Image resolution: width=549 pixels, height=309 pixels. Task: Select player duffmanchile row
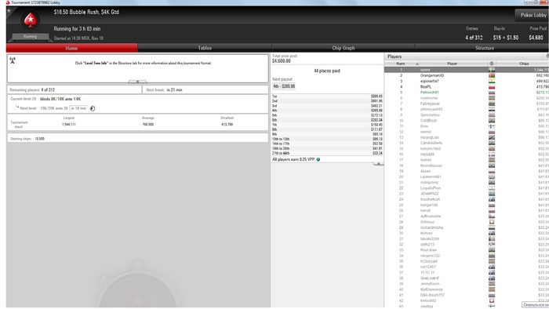point(467,216)
